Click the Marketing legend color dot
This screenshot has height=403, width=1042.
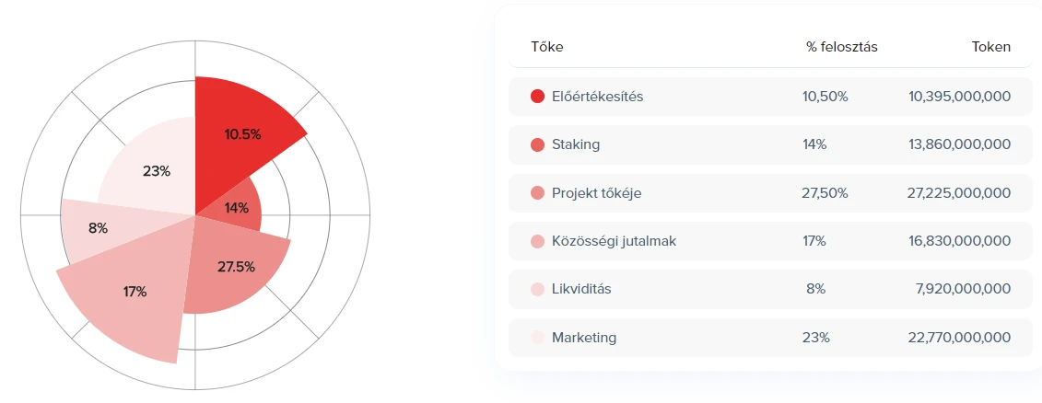(x=538, y=338)
